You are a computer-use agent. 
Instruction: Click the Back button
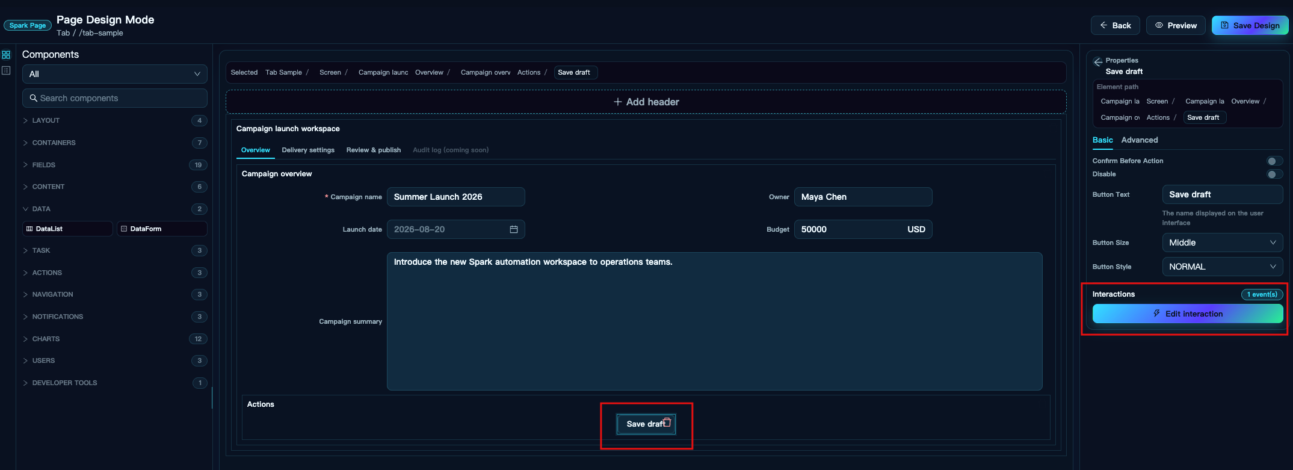tap(1116, 25)
